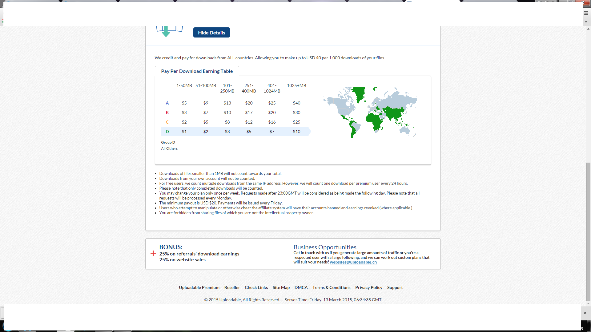
Task: Open the Uploadable Premium footer link
Action: (x=199, y=287)
